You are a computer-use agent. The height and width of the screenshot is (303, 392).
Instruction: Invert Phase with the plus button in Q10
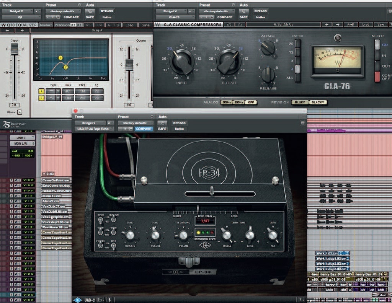point(20,112)
